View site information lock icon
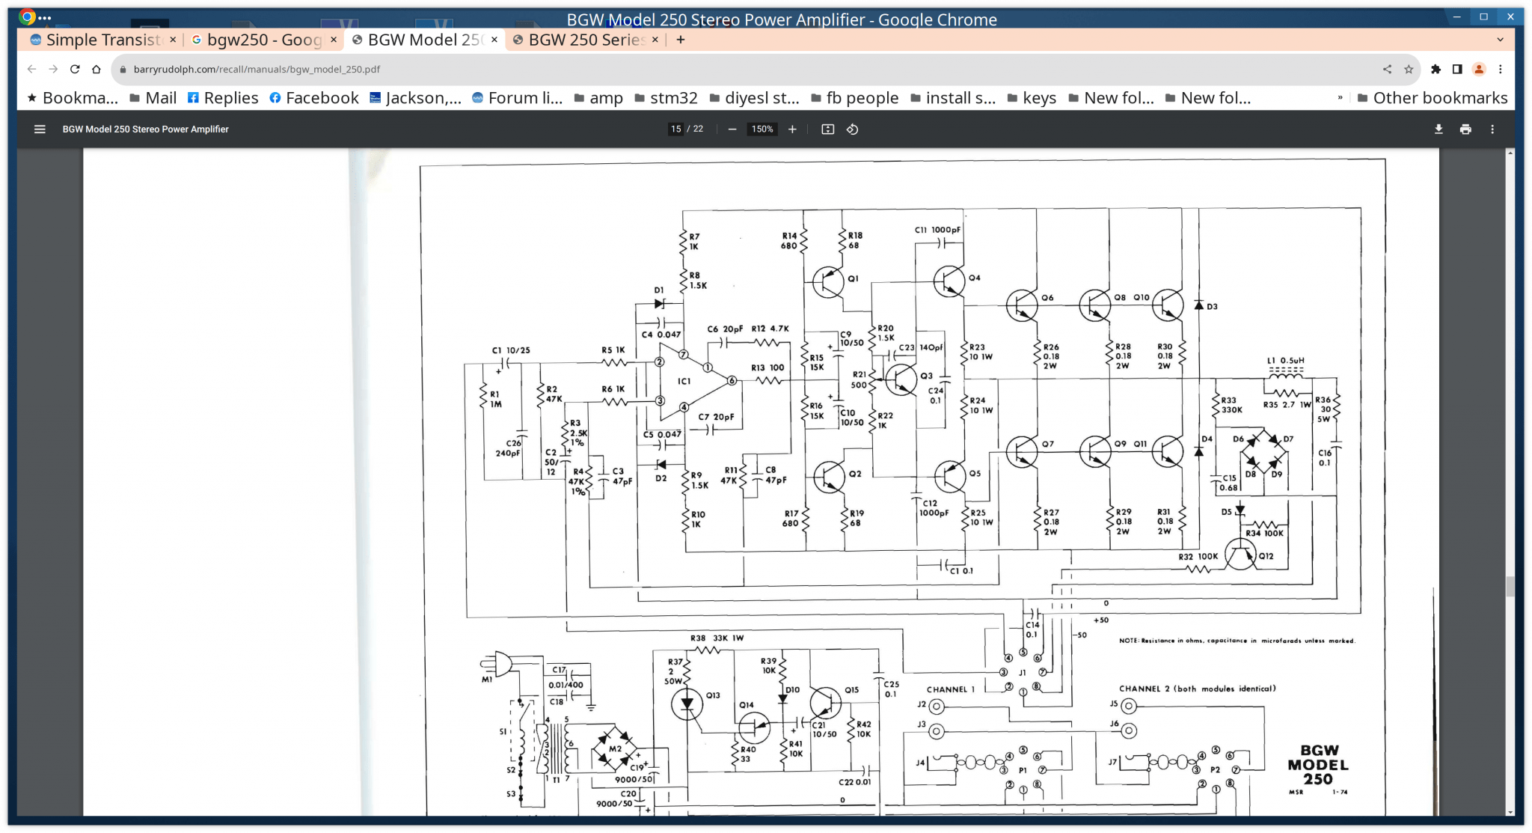Image resolution: width=1532 pixels, height=833 pixels. (x=123, y=69)
